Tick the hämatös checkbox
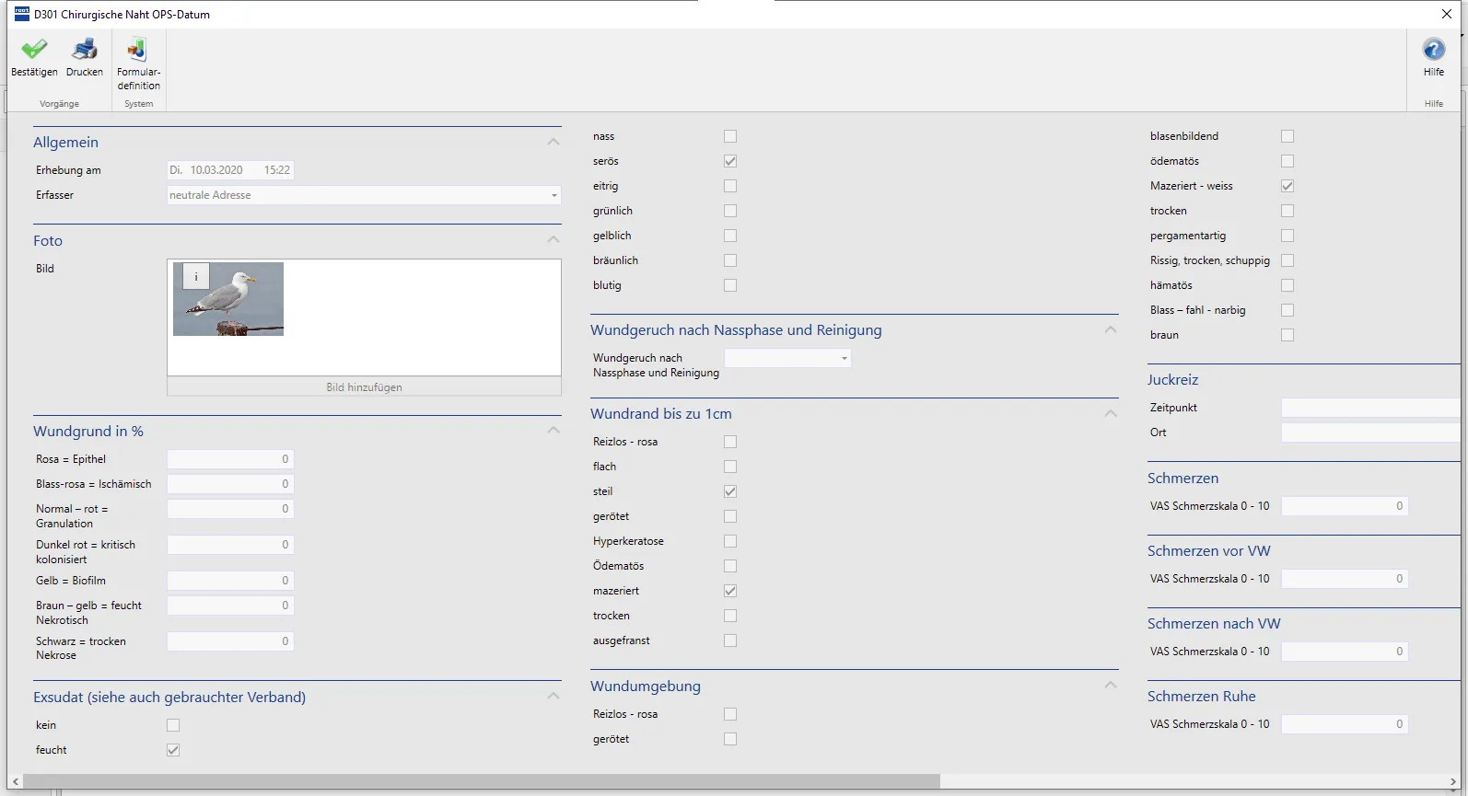1468x796 pixels. tap(1287, 285)
